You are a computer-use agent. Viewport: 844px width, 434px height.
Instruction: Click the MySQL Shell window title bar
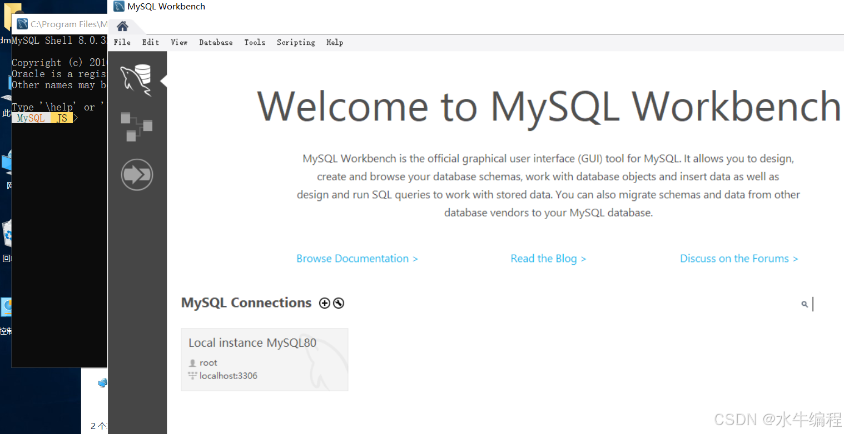59,24
